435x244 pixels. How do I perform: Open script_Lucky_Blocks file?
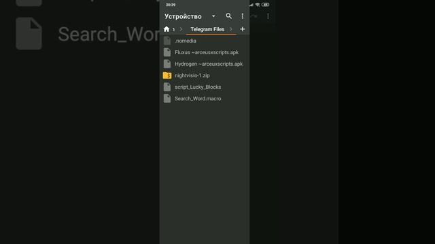tap(205, 87)
